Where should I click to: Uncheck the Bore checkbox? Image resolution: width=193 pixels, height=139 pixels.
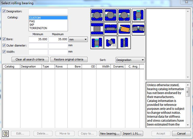pyautogui.click(x=4, y=39)
